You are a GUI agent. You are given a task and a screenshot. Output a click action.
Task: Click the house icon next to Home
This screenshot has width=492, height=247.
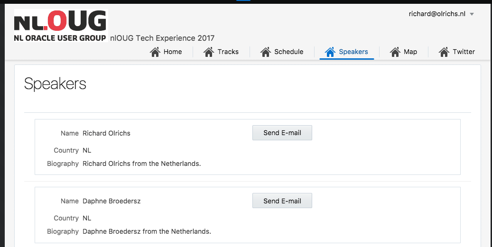click(x=155, y=52)
